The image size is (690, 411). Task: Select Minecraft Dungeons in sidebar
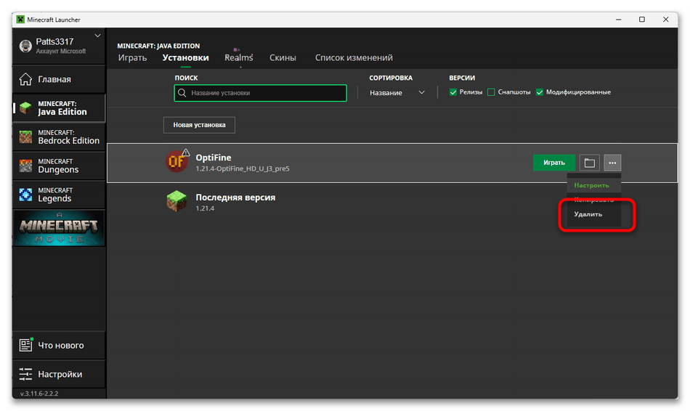pos(59,166)
